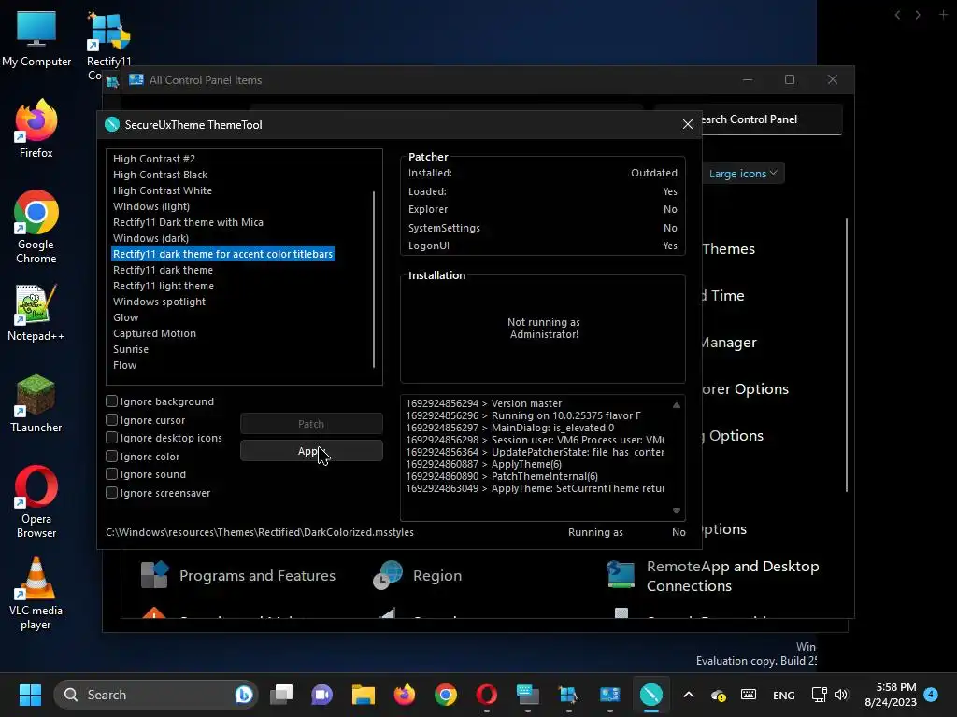Enable Ignore background checkbox
This screenshot has height=717, width=957.
coord(112,401)
